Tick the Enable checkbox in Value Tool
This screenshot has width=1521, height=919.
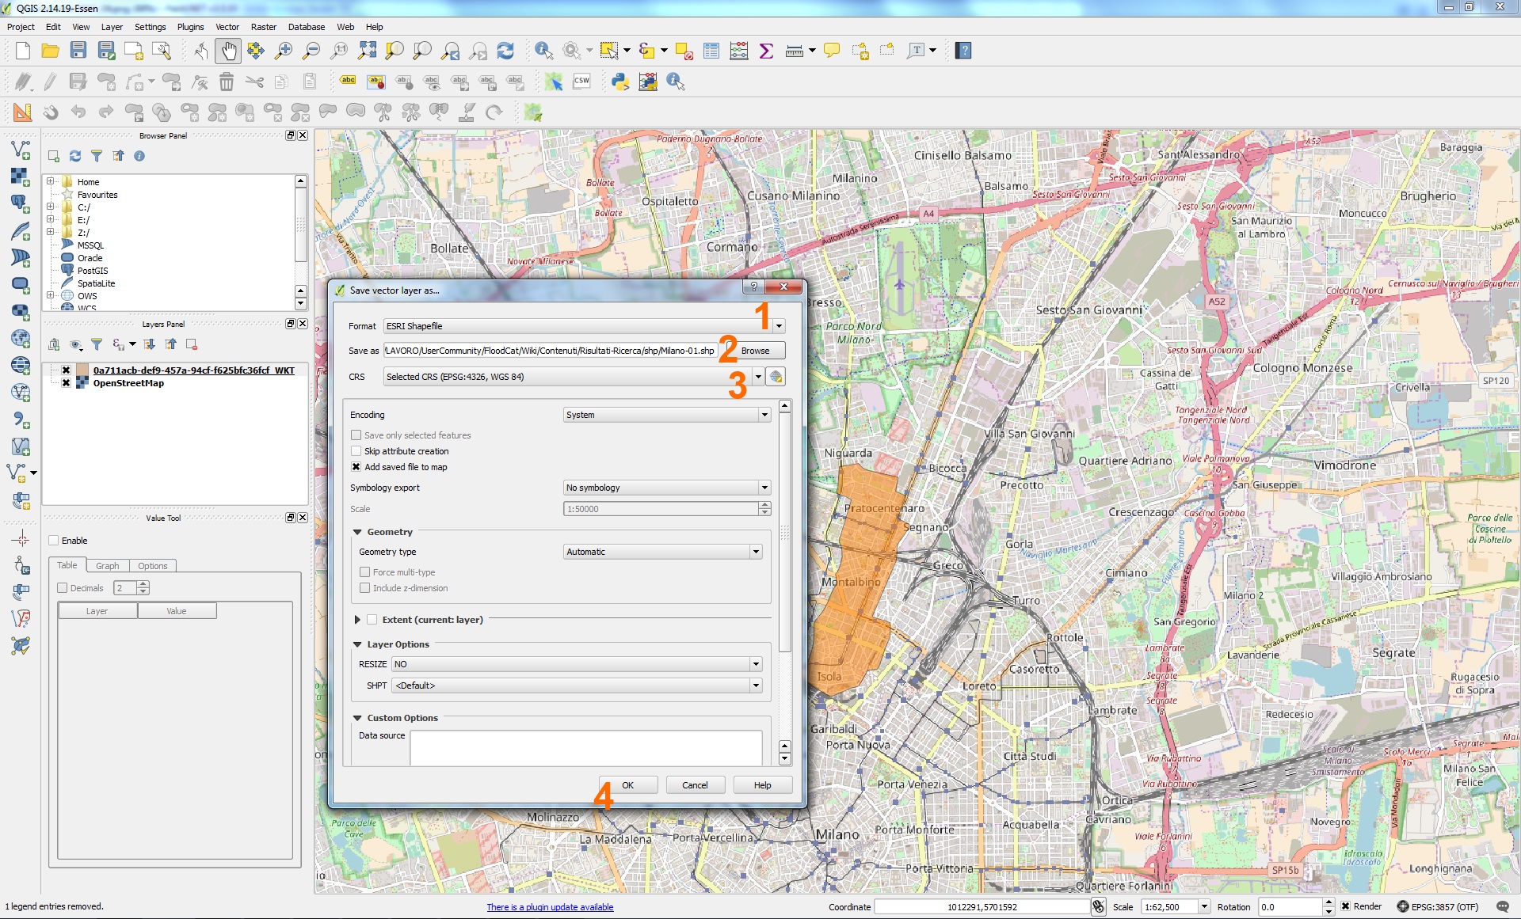[x=54, y=541]
